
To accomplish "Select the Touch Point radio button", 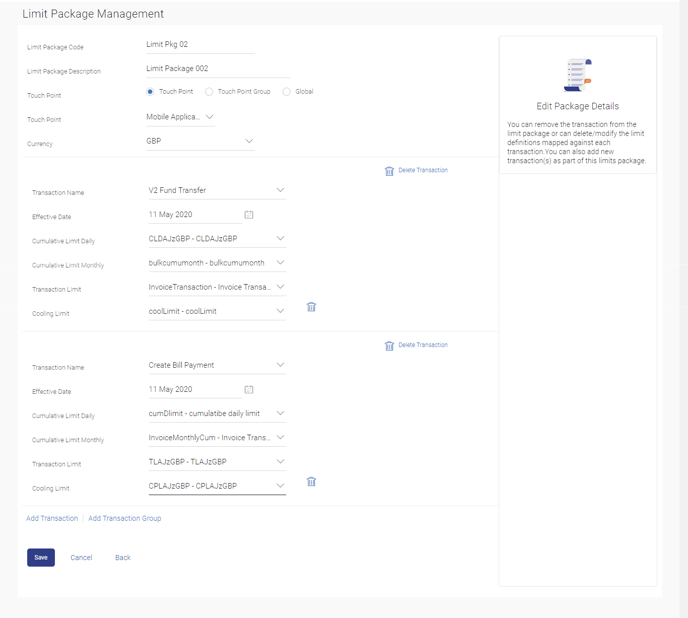I will coord(150,92).
